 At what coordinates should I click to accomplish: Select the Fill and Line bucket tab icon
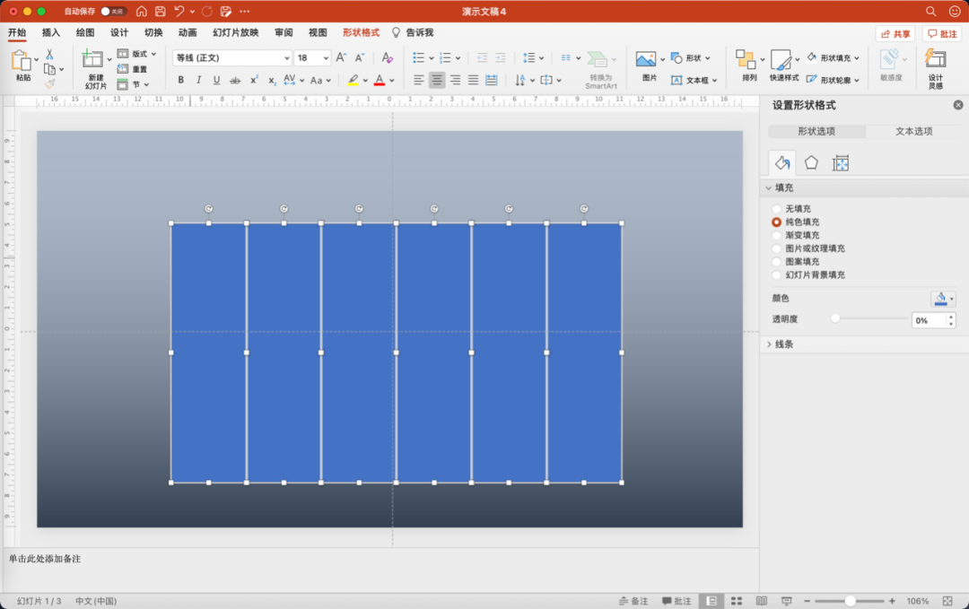[782, 162]
